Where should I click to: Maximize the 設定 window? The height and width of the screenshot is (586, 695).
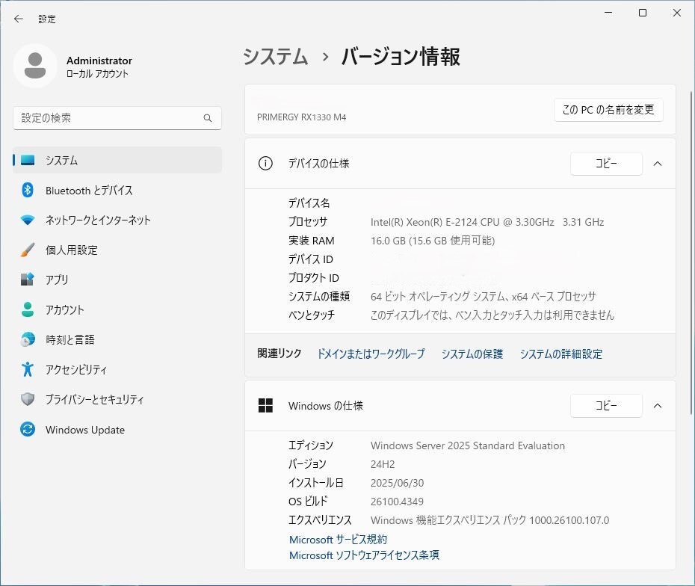coord(643,13)
